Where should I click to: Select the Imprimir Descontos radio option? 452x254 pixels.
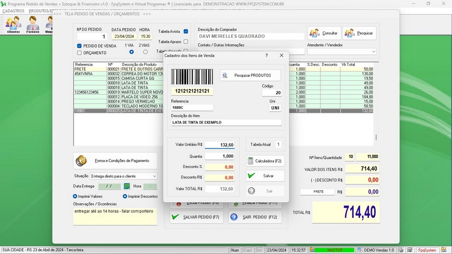[x=124, y=196]
